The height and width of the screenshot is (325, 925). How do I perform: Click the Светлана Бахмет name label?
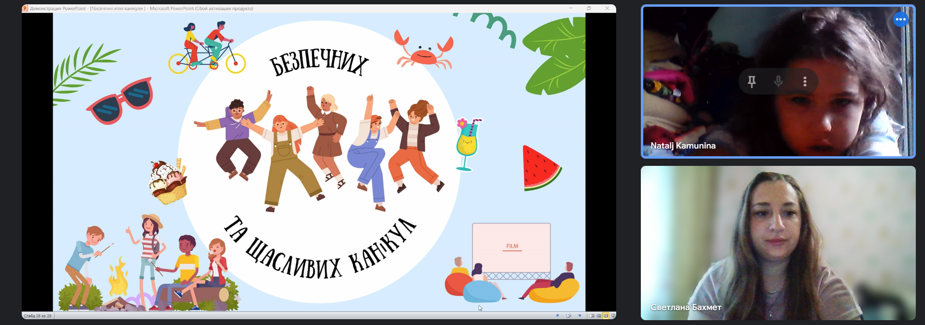[x=686, y=307]
